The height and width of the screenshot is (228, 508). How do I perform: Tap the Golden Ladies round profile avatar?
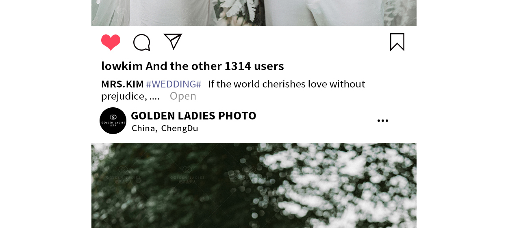113,121
